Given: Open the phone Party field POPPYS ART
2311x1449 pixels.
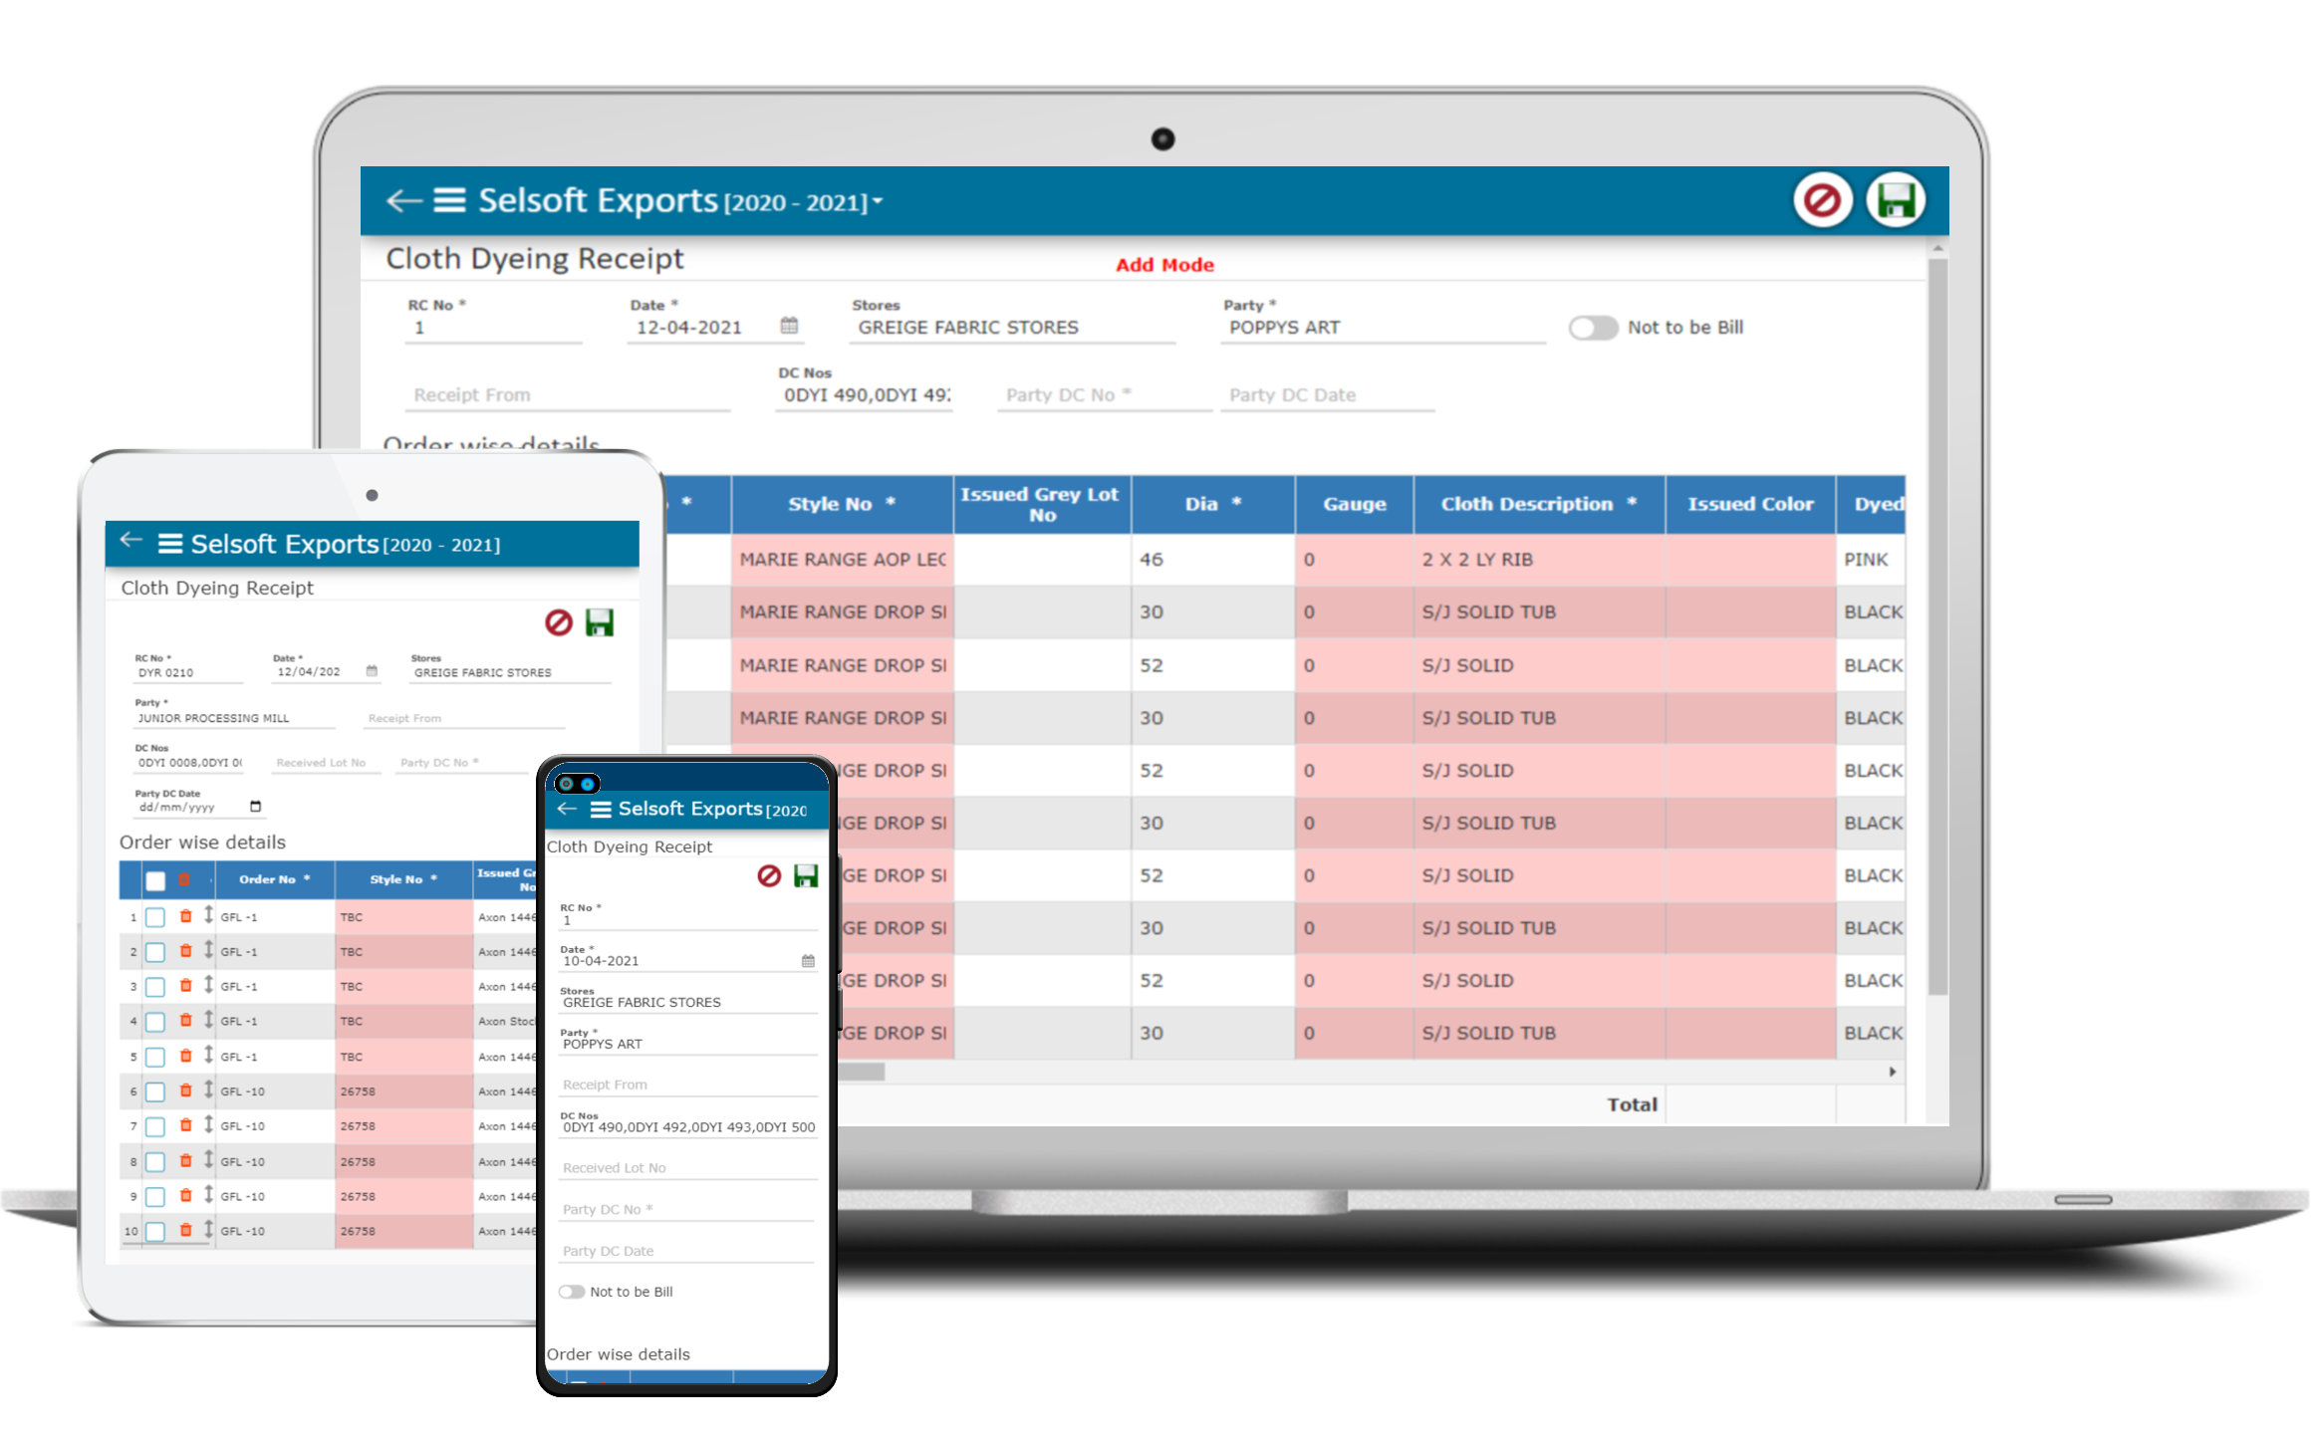Looking at the screenshot, I should coord(687,1044).
